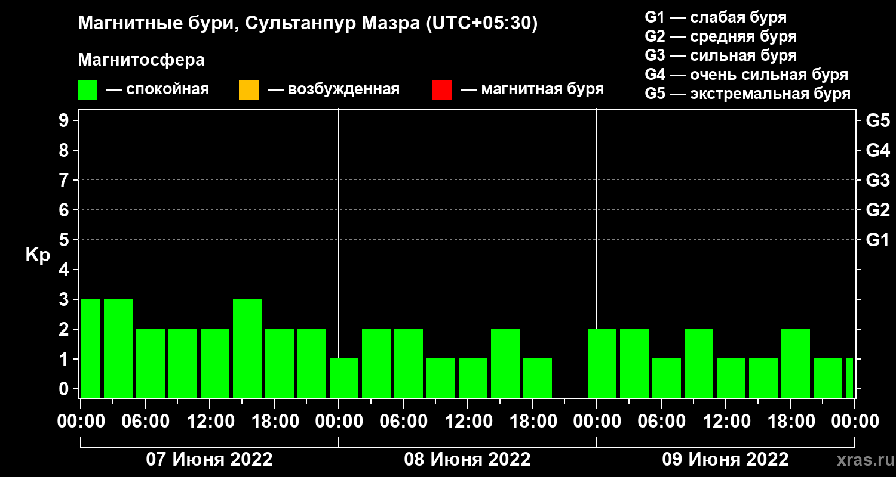Click the G4 label on right scale
The height and width of the screenshot is (477, 896).
tap(877, 150)
